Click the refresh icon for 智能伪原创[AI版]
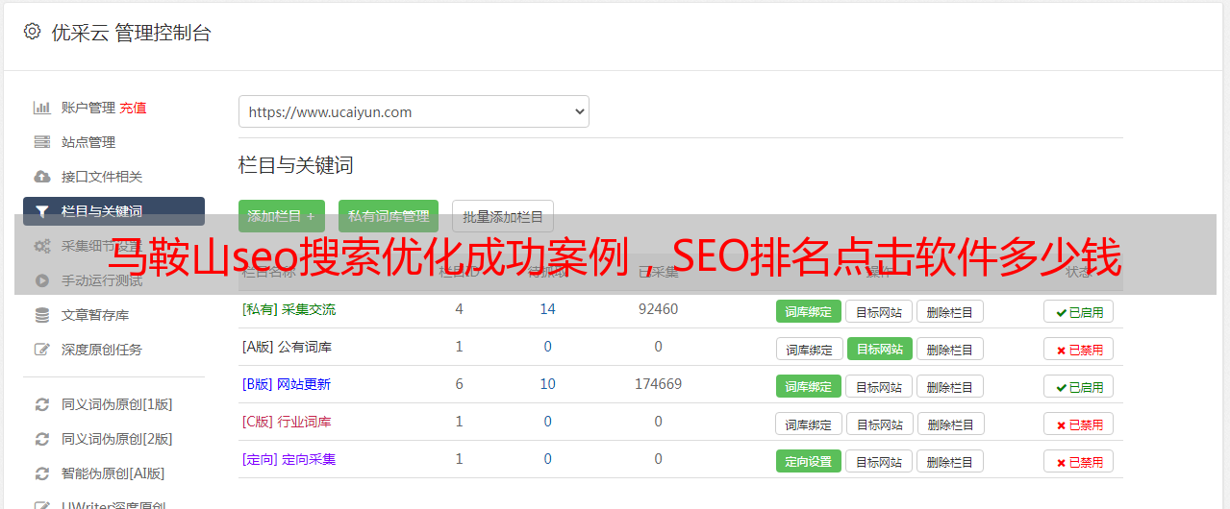Image resolution: width=1230 pixels, height=509 pixels. [x=41, y=473]
